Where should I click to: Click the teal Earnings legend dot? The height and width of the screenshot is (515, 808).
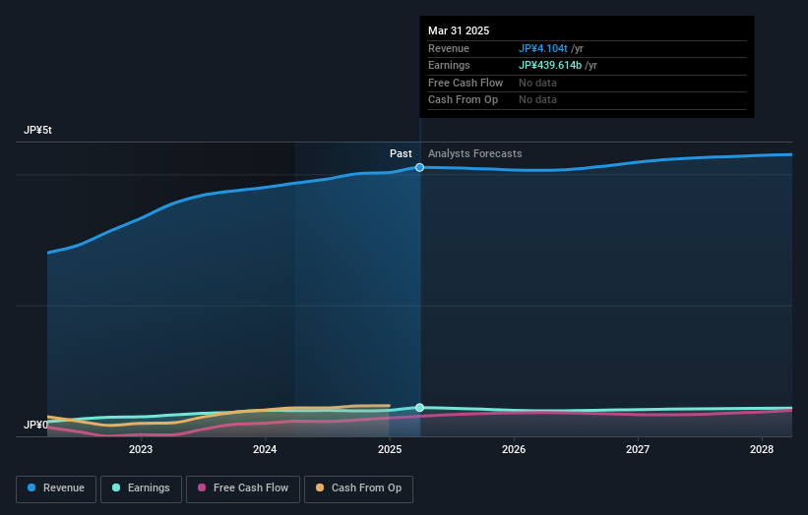[116, 487]
